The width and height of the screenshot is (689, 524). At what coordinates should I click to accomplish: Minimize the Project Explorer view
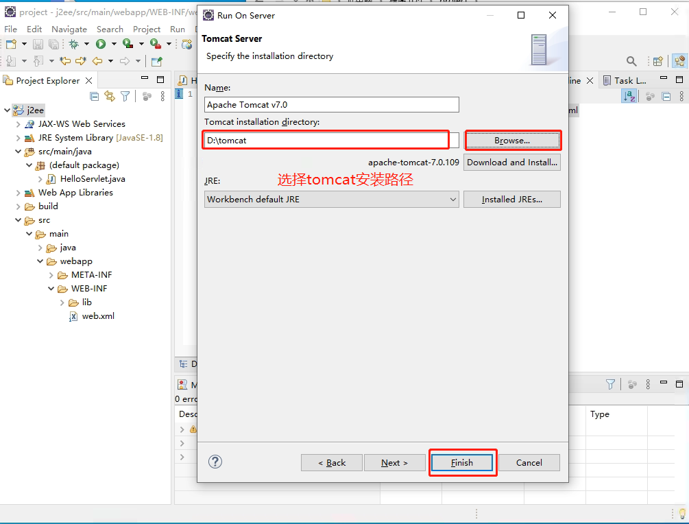click(x=145, y=78)
